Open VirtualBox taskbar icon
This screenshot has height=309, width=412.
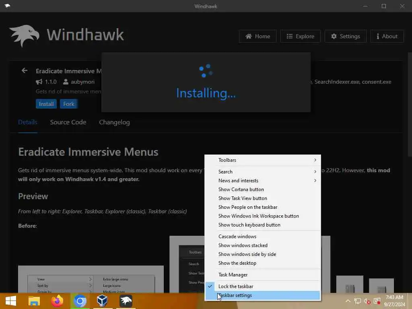click(102, 301)
